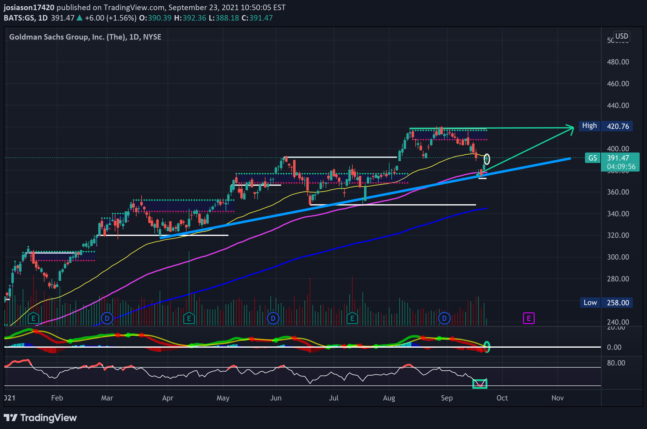This screenshot has height=429, width=647.
Task: Click the 300.00 price axis label
Action: (x=618, y=257)
